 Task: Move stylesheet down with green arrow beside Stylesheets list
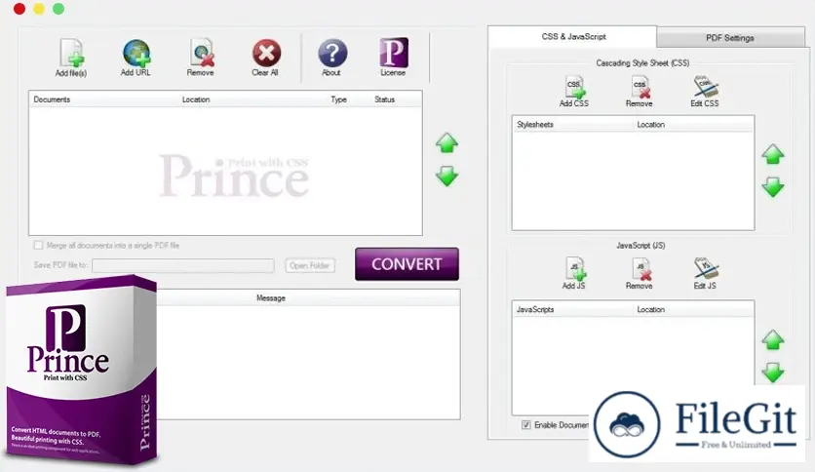coord(773,187)
